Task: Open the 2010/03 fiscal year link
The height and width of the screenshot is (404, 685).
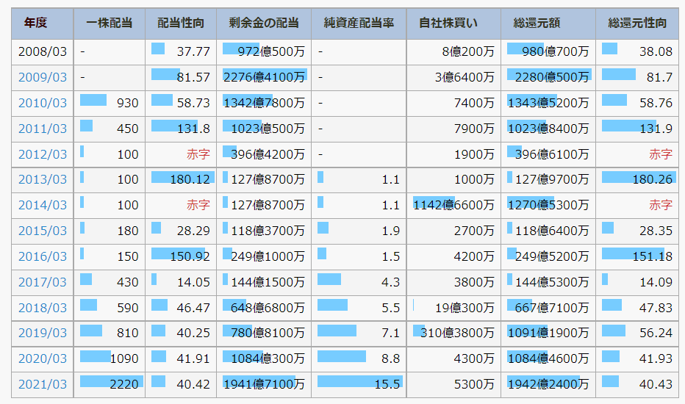Action: (43, 103)
